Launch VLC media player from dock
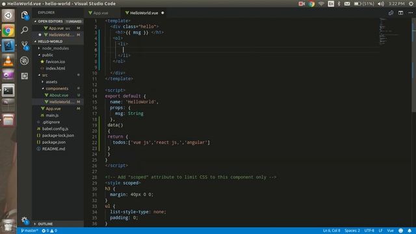 [x=8, y=60]
